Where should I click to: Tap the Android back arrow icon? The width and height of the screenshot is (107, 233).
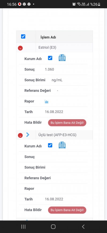click(x=83, y=227)
